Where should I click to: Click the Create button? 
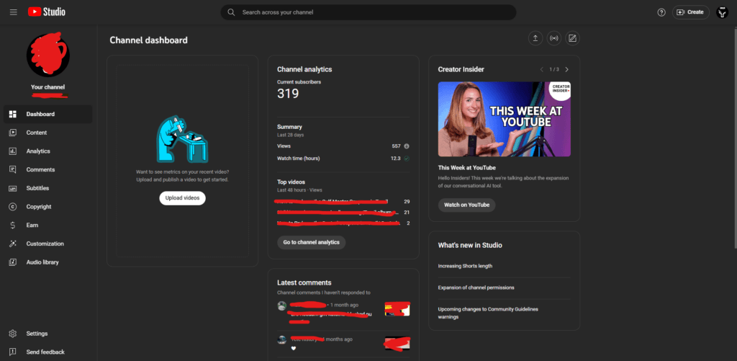pyautogui.click(x=690, y=12)
